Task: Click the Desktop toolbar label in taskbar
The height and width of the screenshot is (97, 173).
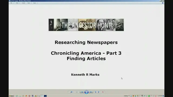Action: point(126,96)
